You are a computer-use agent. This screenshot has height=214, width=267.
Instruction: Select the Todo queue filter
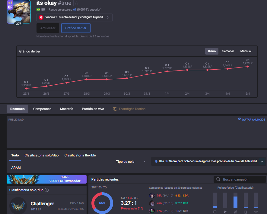pos(15,155)
